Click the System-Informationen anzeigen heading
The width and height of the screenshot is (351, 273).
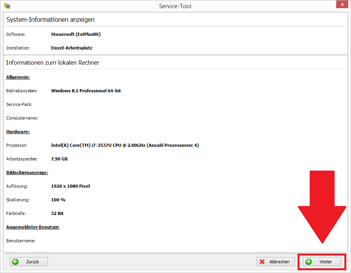point(50,19)
